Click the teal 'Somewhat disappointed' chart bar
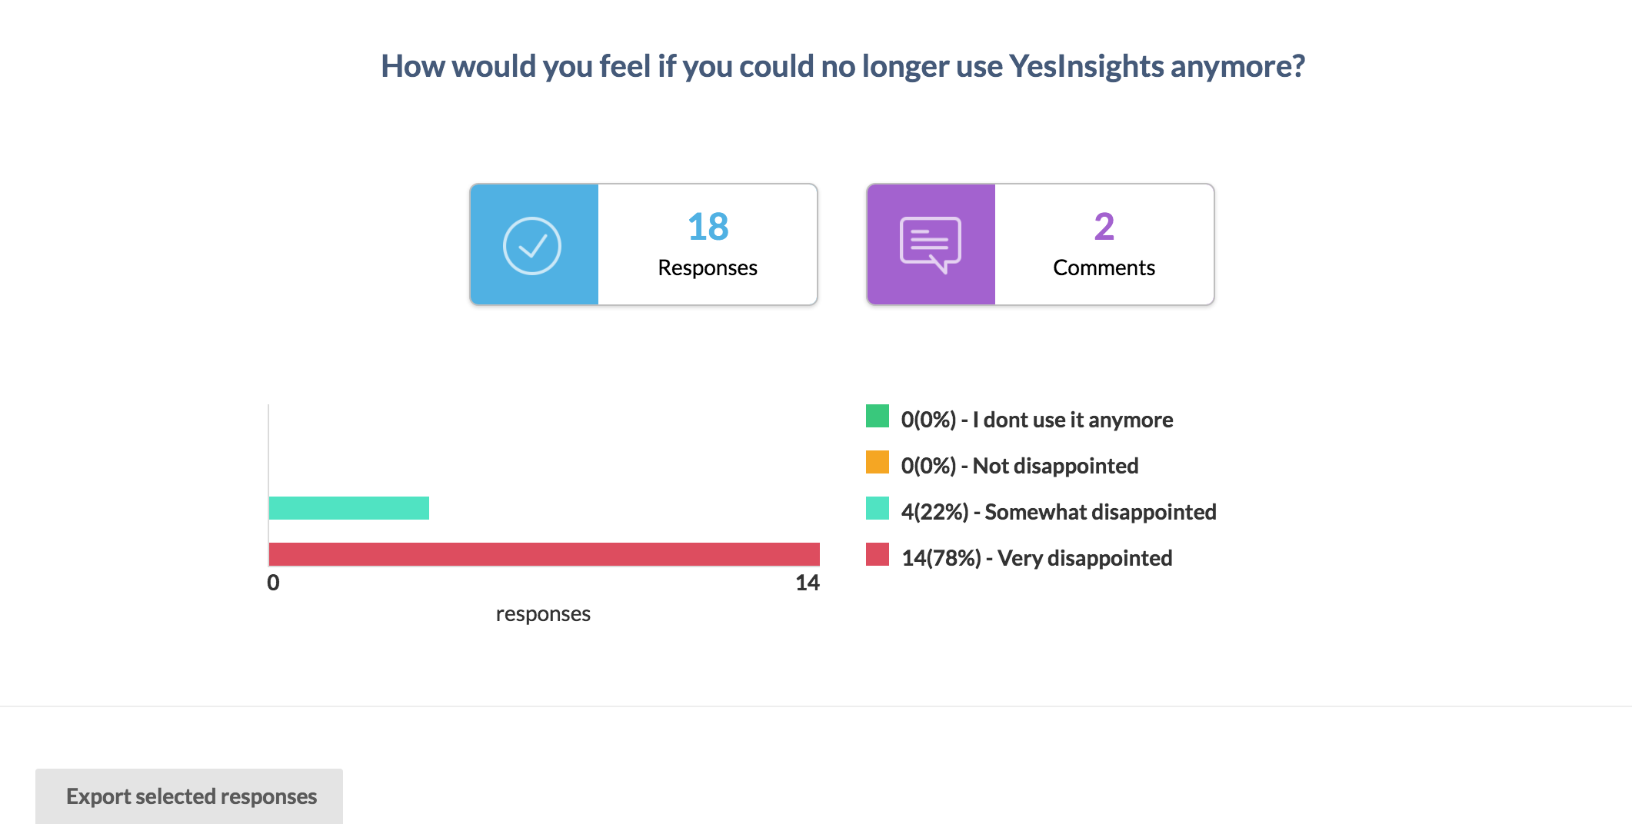Screen dimensions: 1632x824 point(348,508)
